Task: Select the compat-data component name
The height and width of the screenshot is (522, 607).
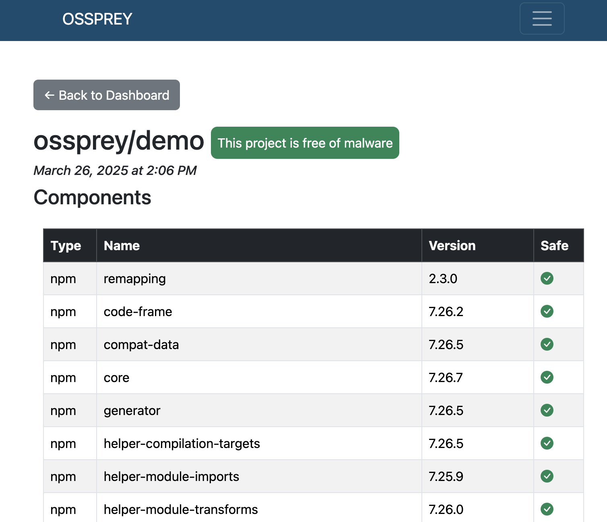Action: tap(141, 345)
